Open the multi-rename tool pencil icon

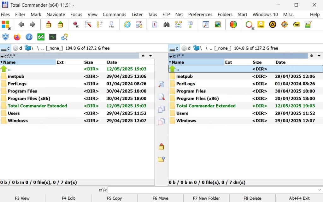click(88, 24)
